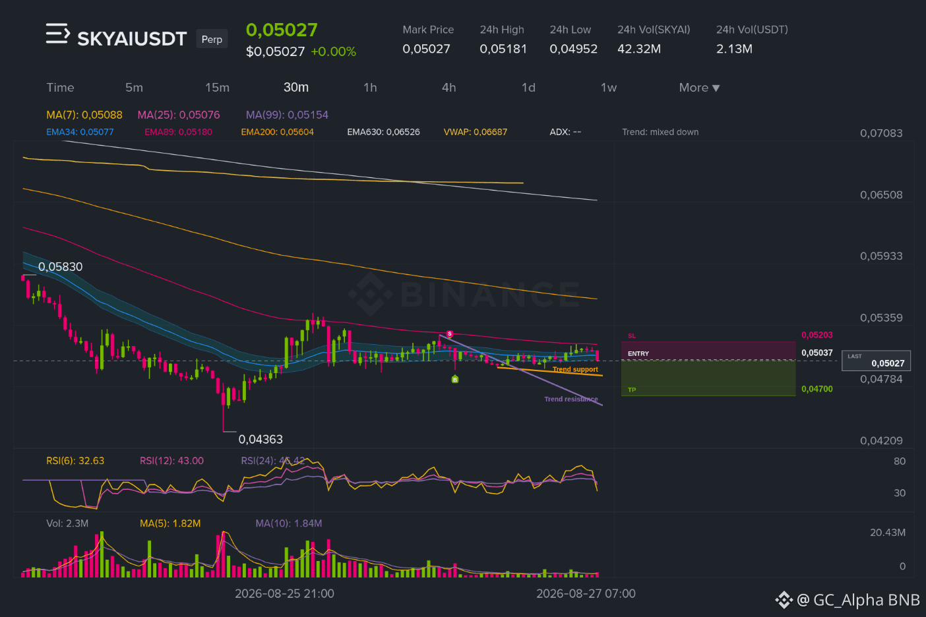Click the RSI axis level 80

click(x=900, y=461)
